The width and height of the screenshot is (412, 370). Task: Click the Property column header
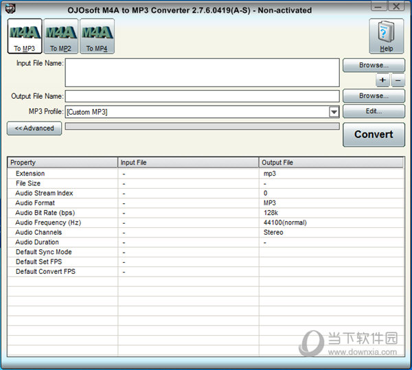(62, 163)
